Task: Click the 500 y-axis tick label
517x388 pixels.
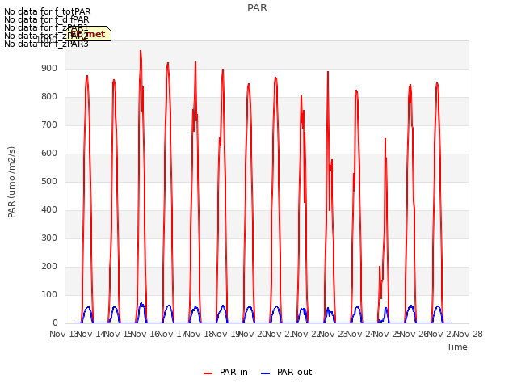Action: (x=49, y=182)
